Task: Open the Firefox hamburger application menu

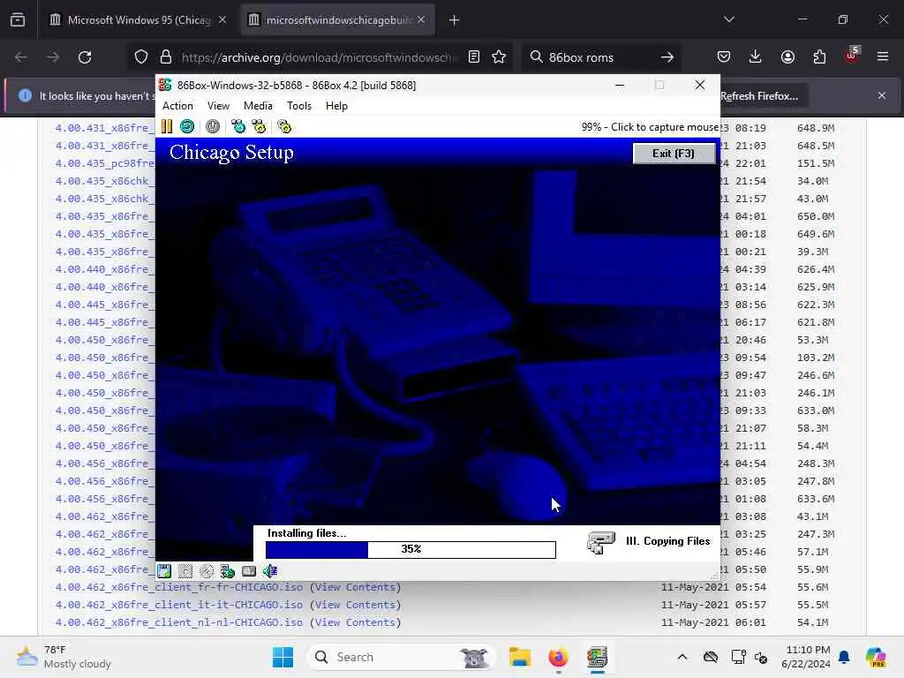Action: (883, 57)
